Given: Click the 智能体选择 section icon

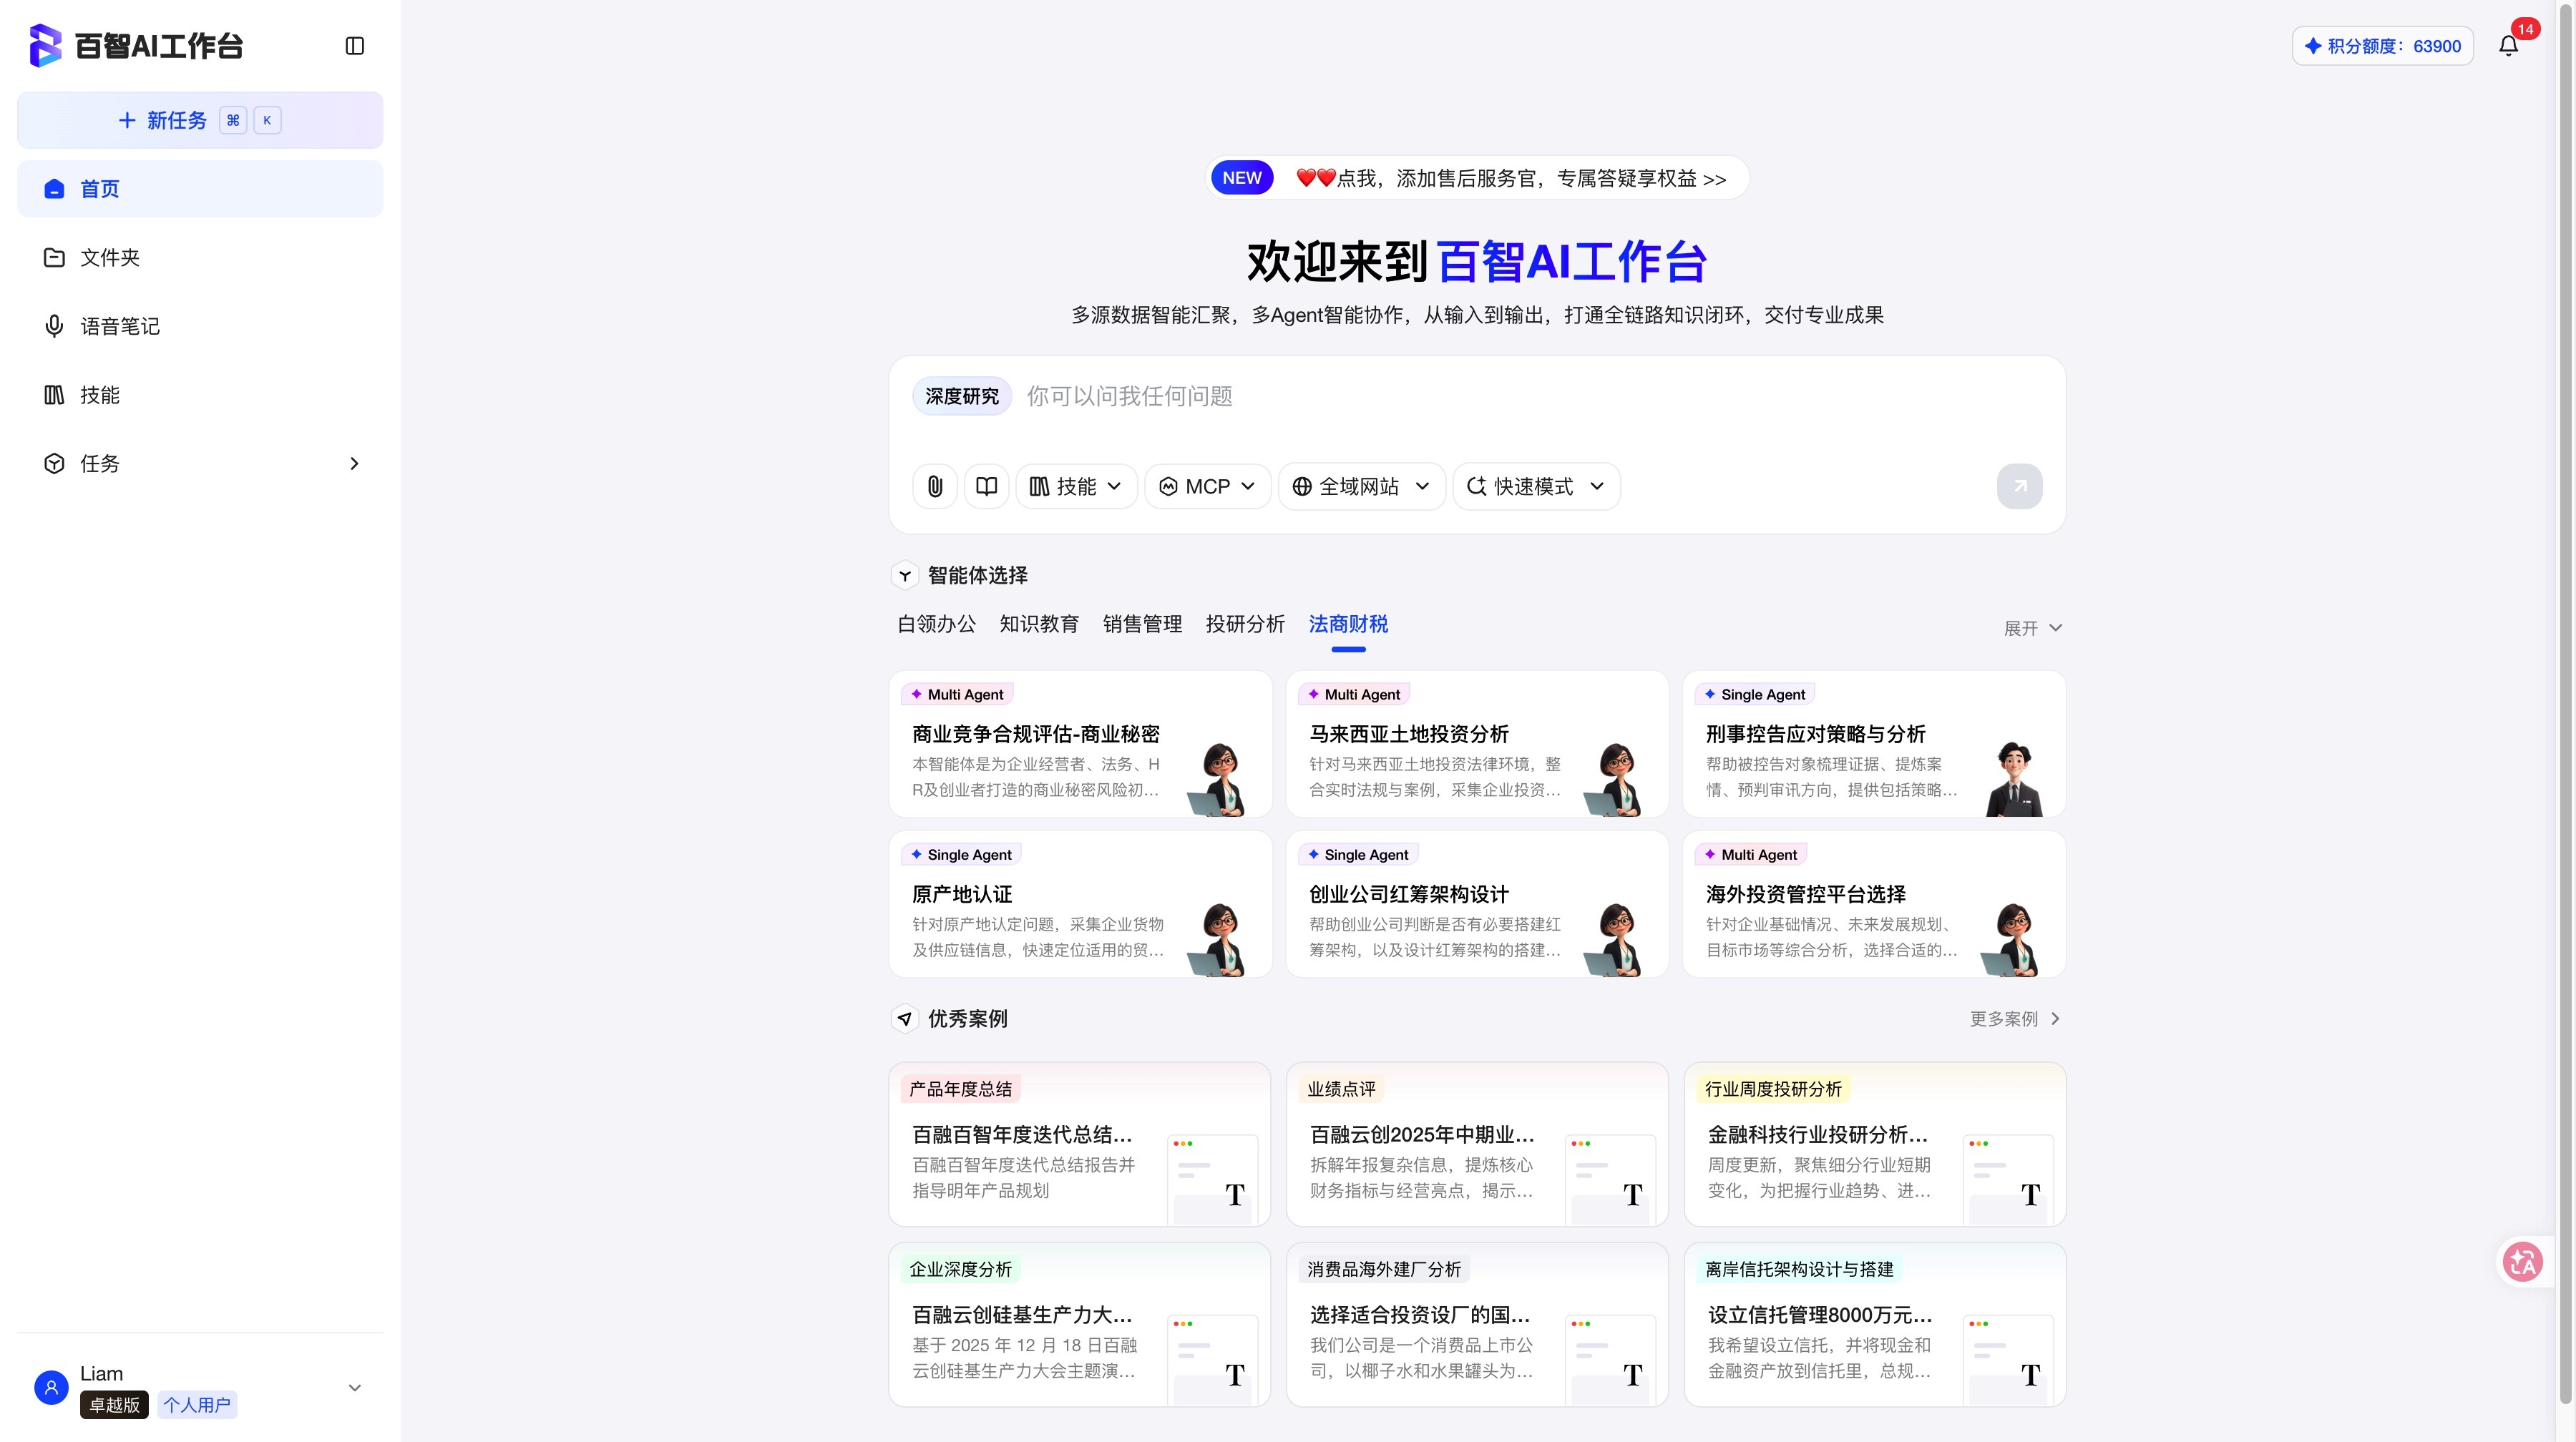Looking at the screenshot, I should click(x=905, y=576).
